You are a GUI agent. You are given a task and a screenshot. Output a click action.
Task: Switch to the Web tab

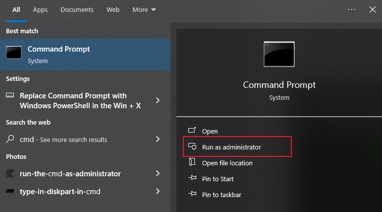(113, 10)
